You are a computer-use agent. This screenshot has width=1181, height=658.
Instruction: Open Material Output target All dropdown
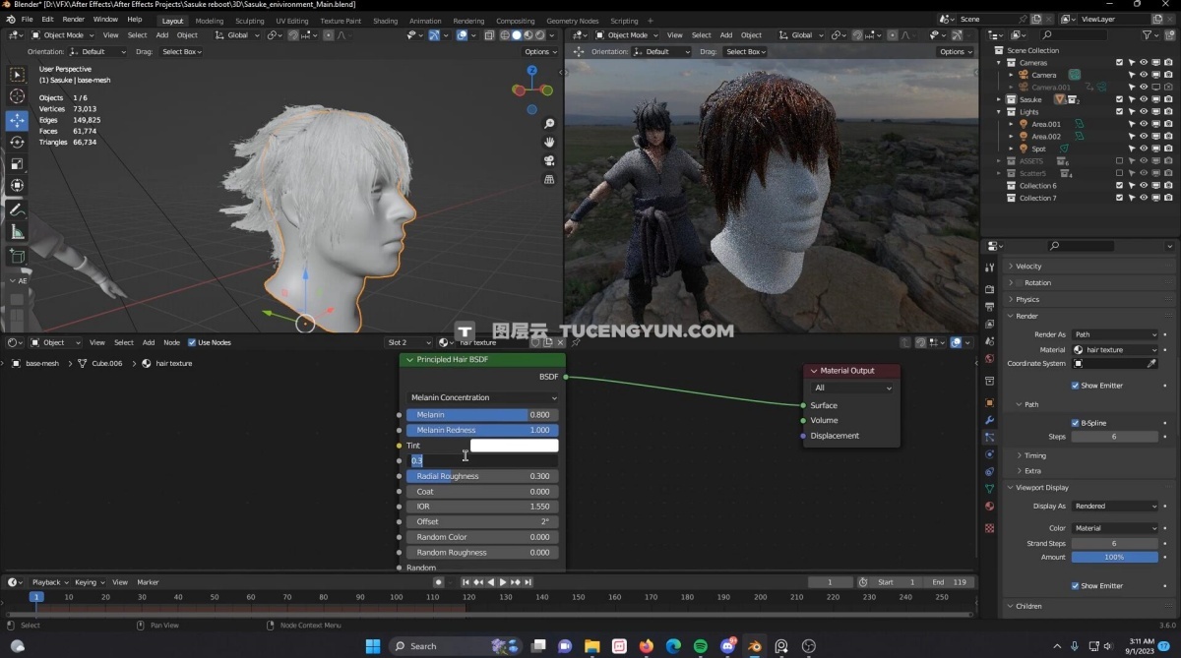pyautogui.click(x=852, y=388)
